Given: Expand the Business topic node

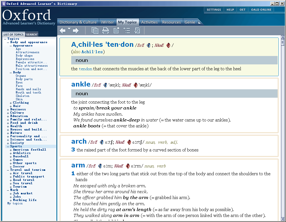Looking at the screenshot, I should coord(8,110).
